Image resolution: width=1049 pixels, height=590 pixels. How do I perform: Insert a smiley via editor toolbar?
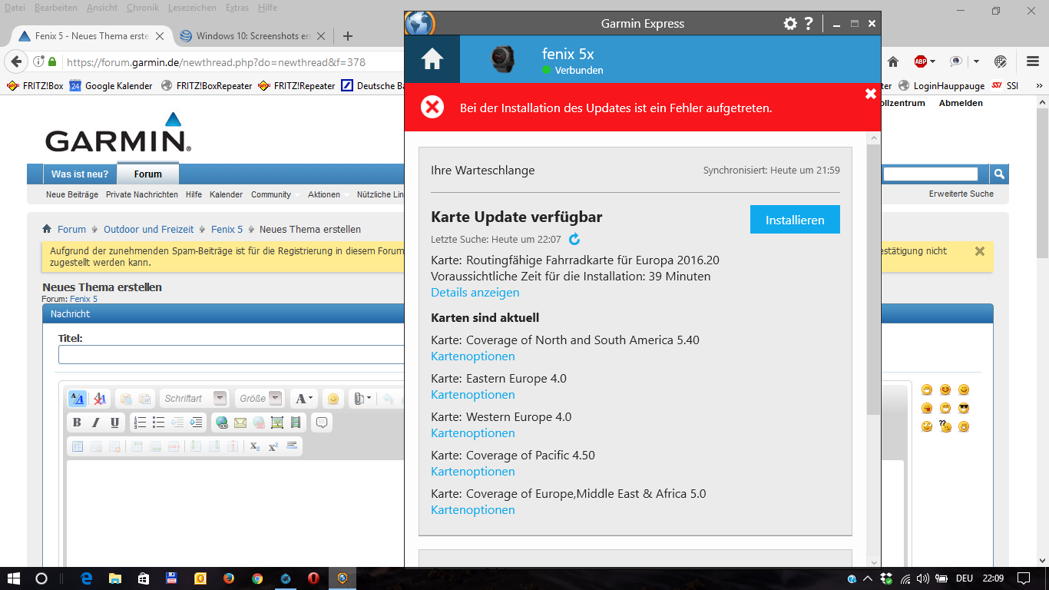click(333, 399)
